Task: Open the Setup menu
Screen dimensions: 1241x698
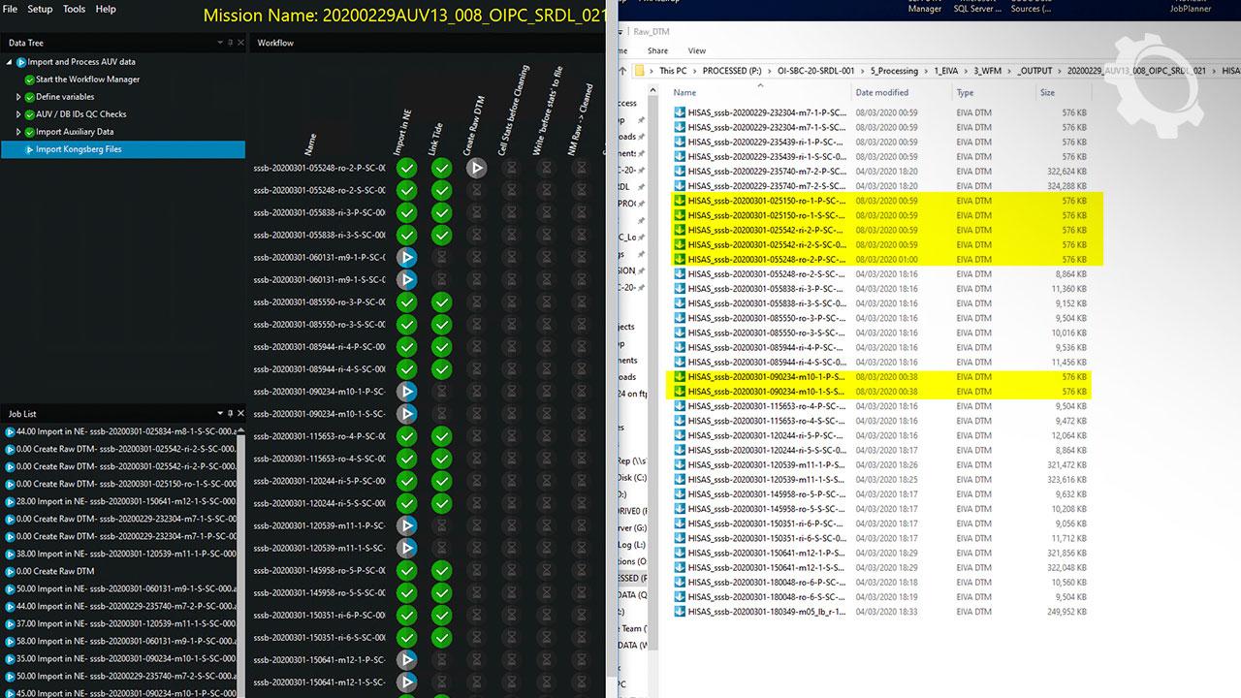Action: (40, 9)
